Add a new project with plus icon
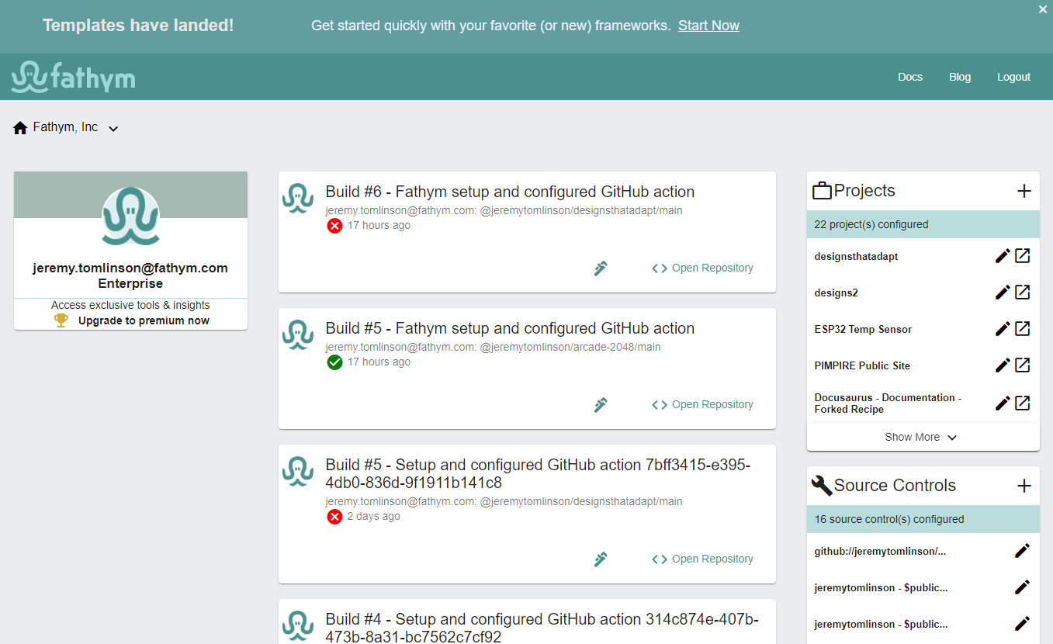 coord(1024,191)
